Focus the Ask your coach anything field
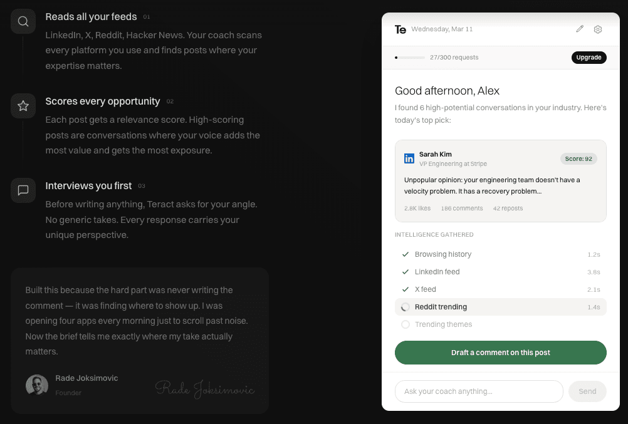Image resolution: width=628 pixels, height=424 pixels. [479, 391]
